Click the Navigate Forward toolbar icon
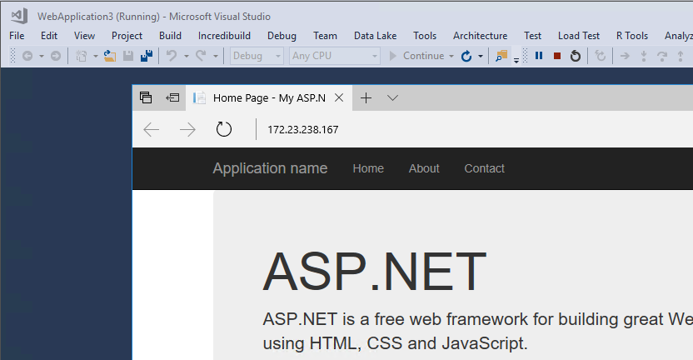Screen dimensions: 693x360 pyautogui.click(x=56, y=56)
